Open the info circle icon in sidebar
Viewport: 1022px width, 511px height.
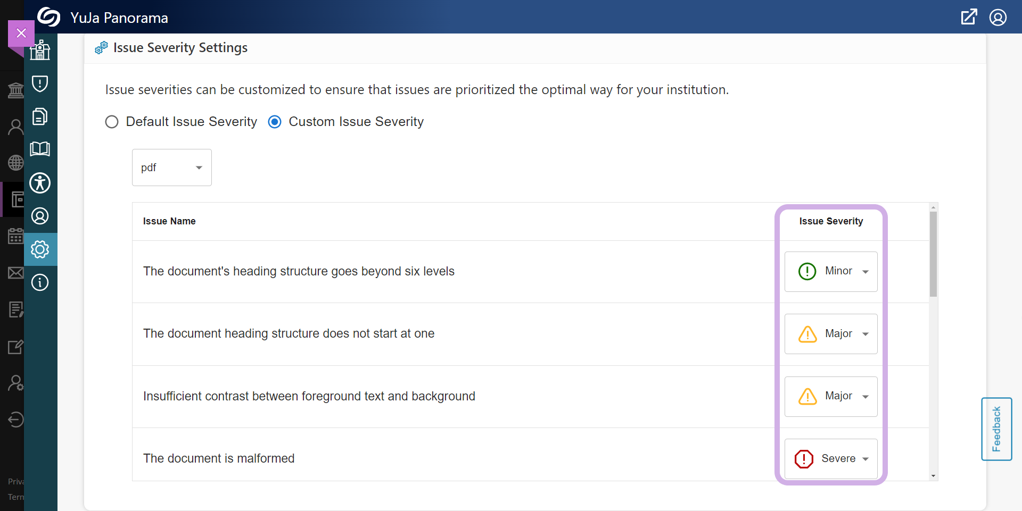coord(40,282)
